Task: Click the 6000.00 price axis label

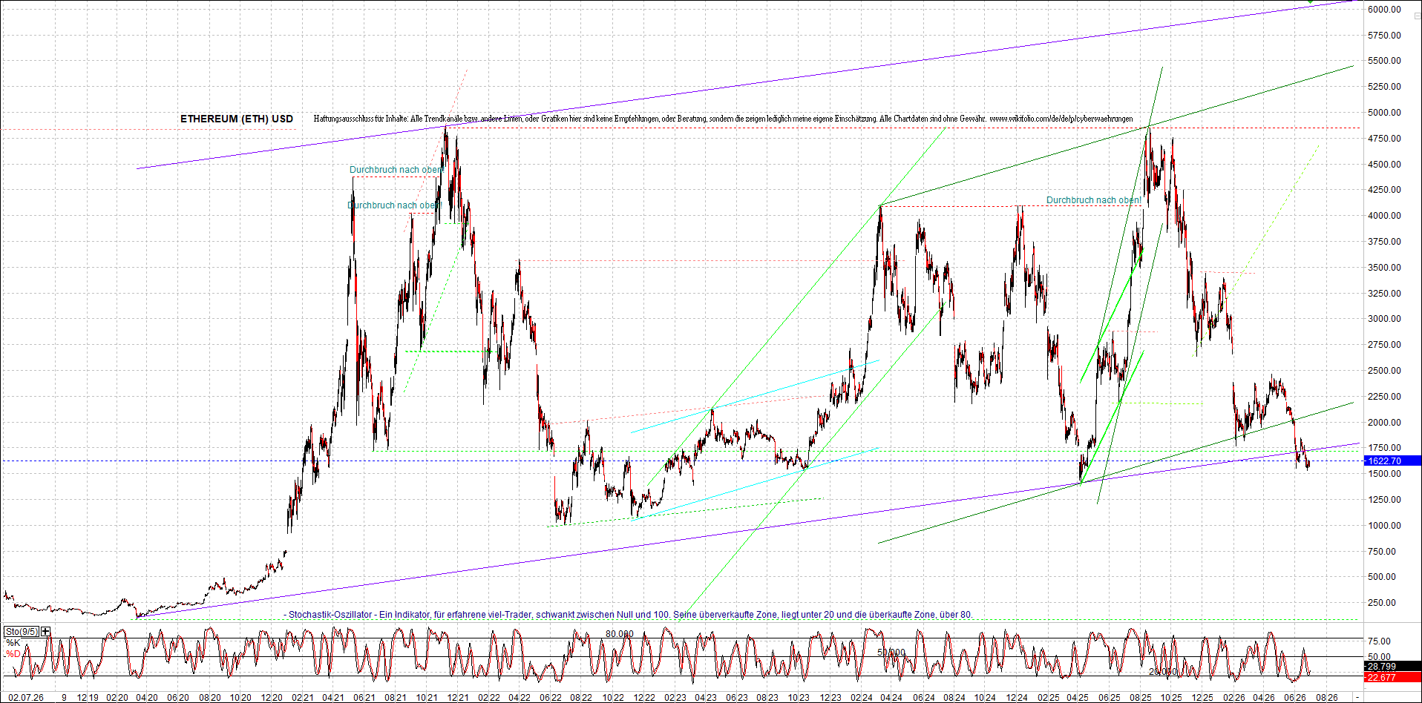Action: [1384, 10]
